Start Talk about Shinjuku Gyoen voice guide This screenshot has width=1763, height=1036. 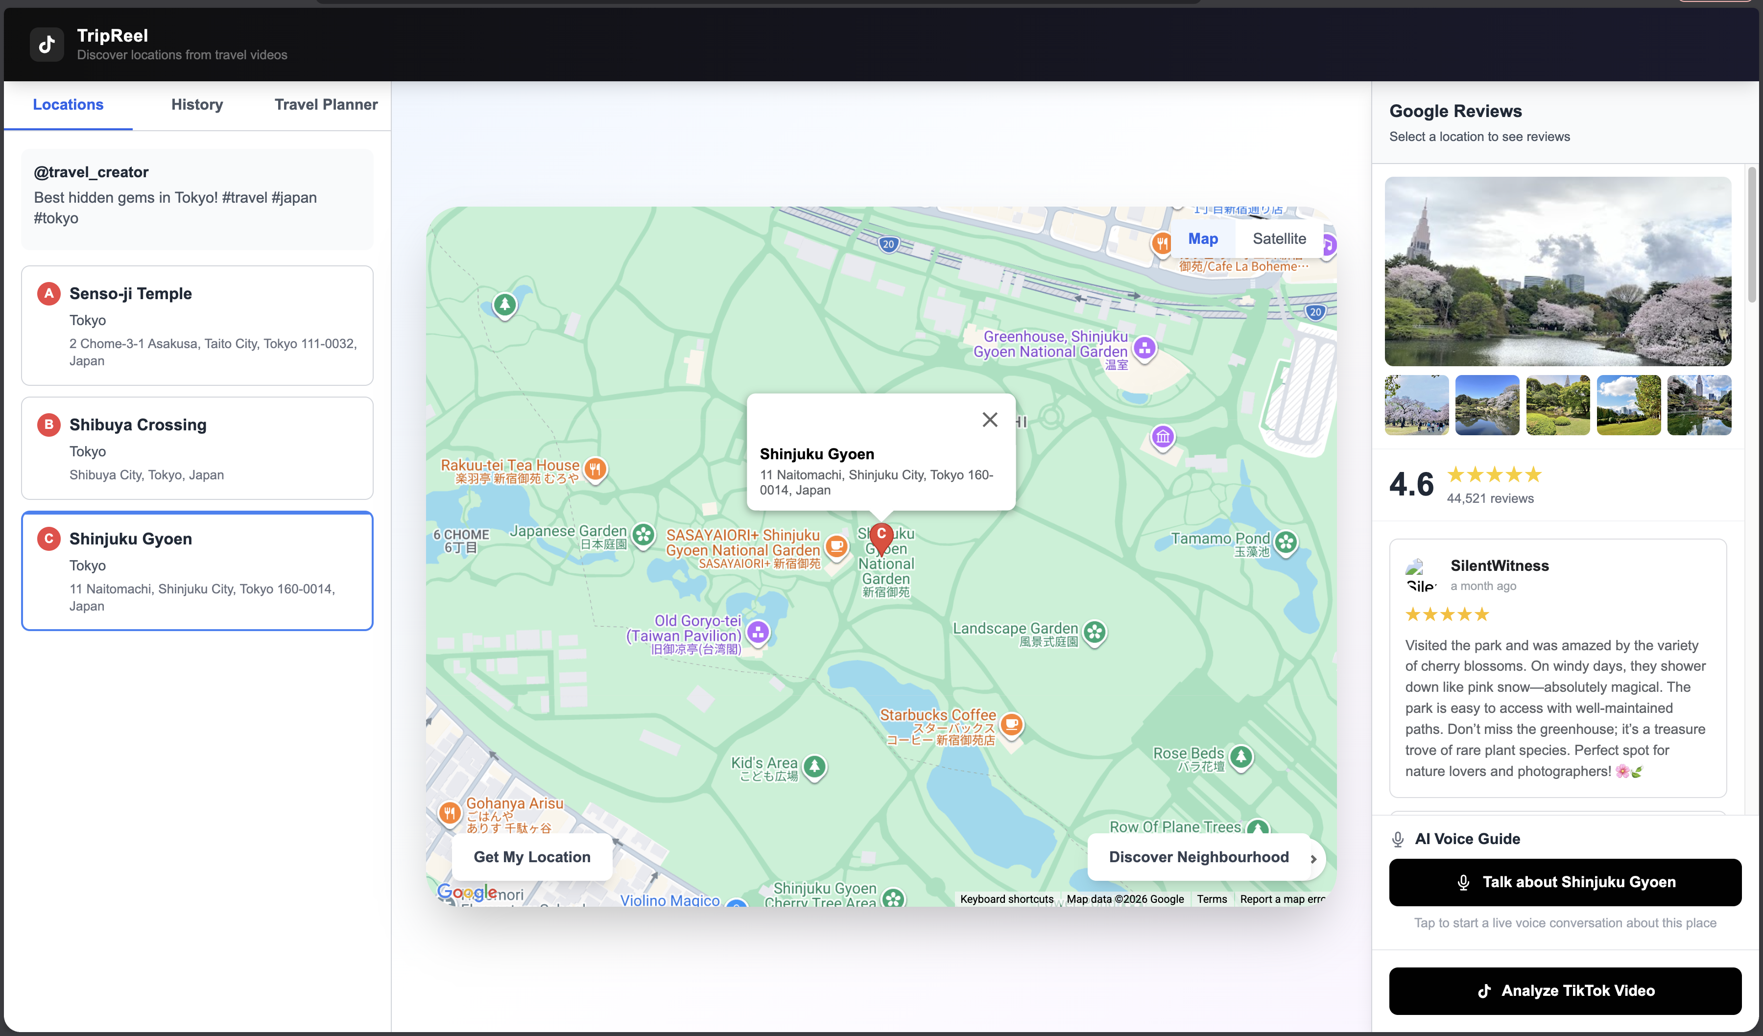(x=1564, y=882)
